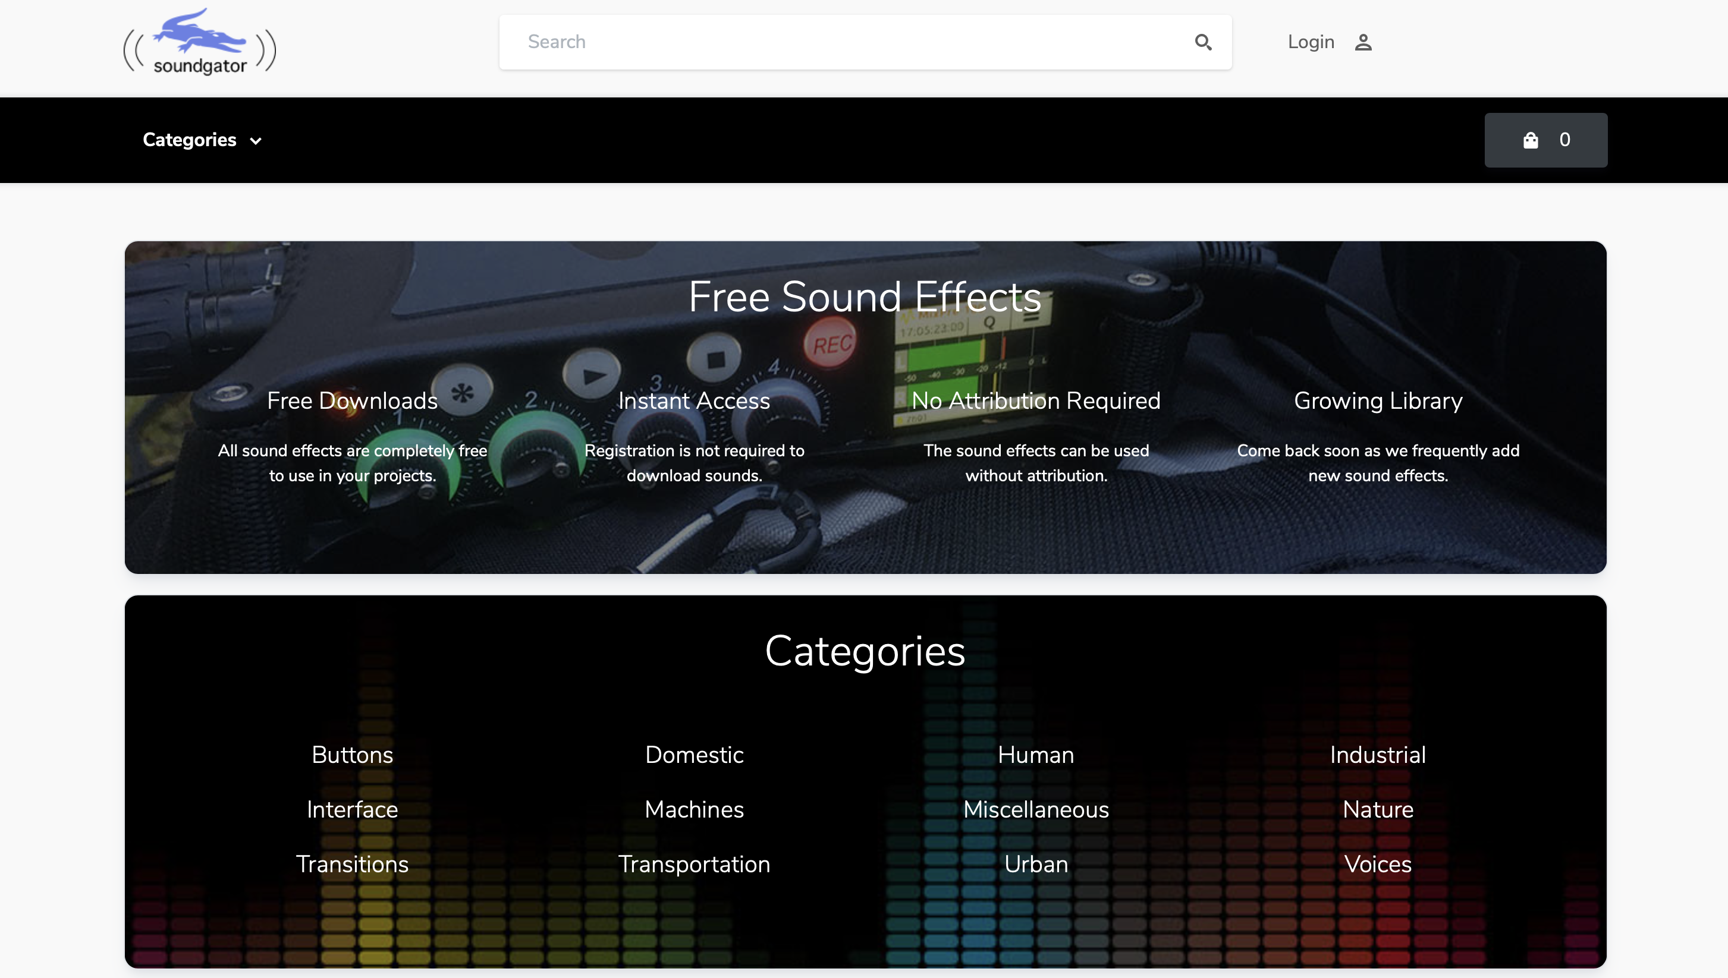Open the Buttons category
The height and width of the screenshot is (978, 1728).
[x=352, y=755]
